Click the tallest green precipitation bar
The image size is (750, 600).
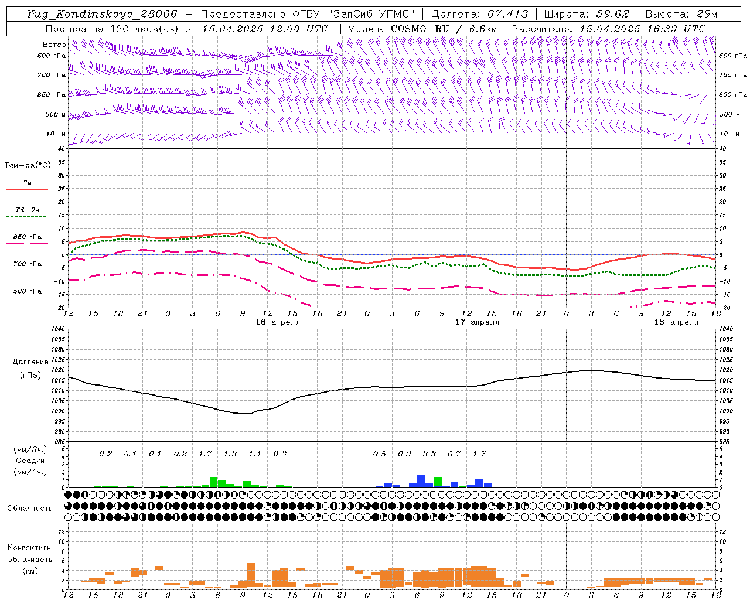click(x=214, y=482)
